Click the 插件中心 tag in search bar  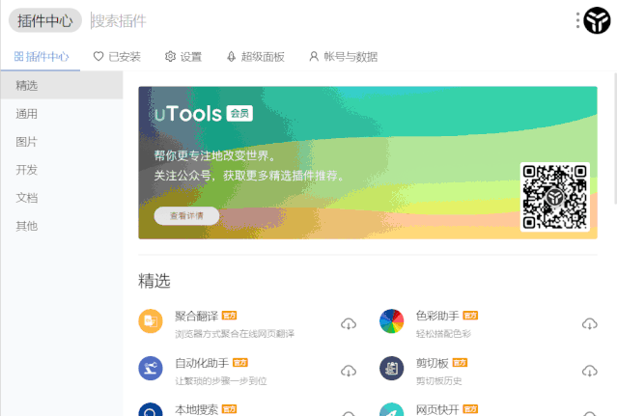tap(45, 20)
